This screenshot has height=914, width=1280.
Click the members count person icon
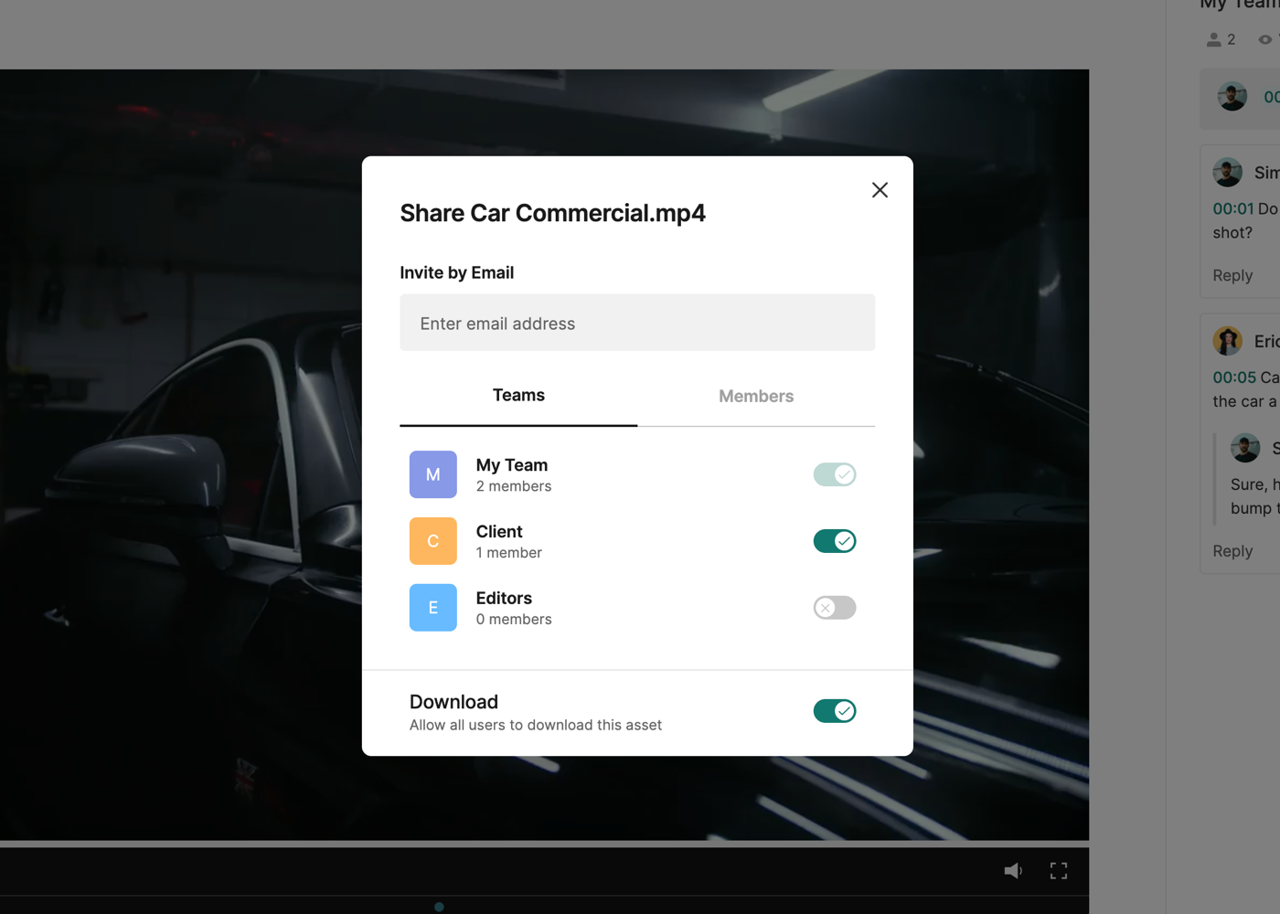pos(1213,39)
